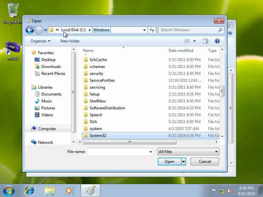Open the Recycle Bin desktop icon
Viewport: 263px width, 197px height.
pyautogui.click(x=13, y=13)
